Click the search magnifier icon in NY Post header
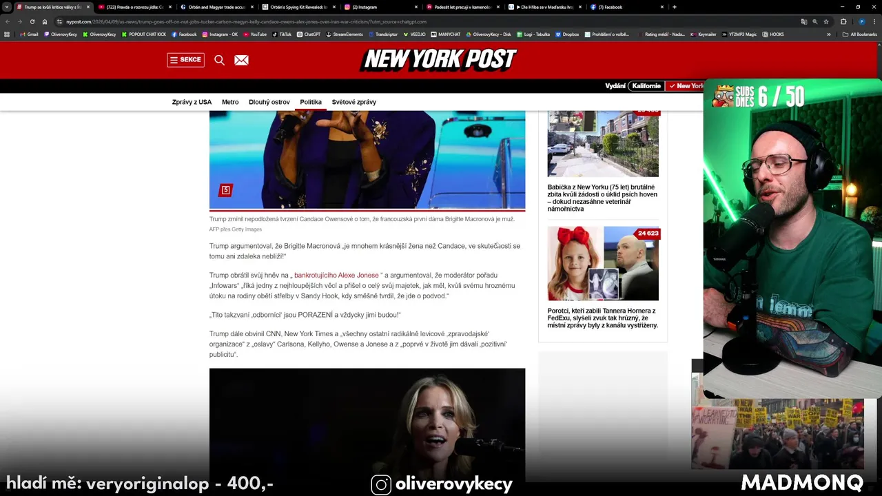Image resolution: width=882 pixels, height=496 pixels. pyautogui.click(x=219, y=60)
